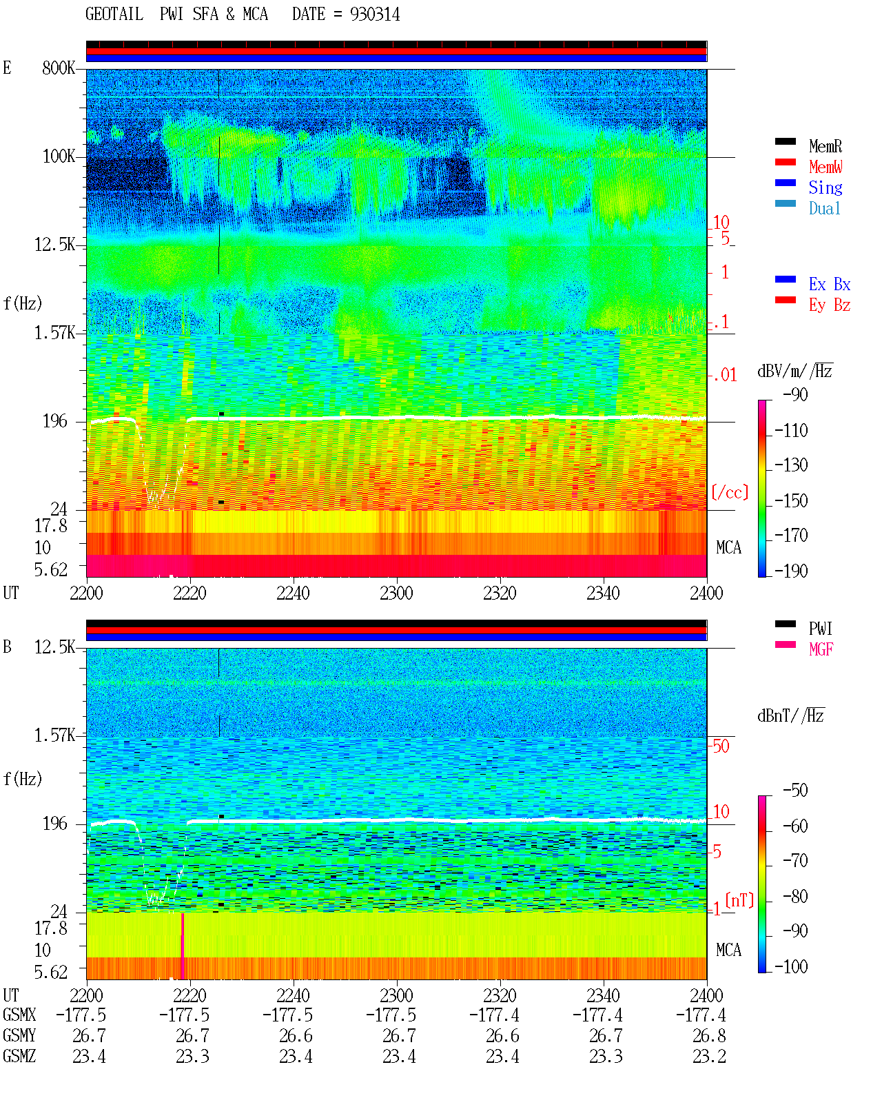Click the '1.57K' frequency label on E panel
Viewport: 882px width, 1098px height.
click(55, 333)
